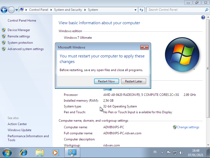Expand the arrow after Control Panel breadcrumb
The image size is (210, 158).
click(x=51, y=10)
